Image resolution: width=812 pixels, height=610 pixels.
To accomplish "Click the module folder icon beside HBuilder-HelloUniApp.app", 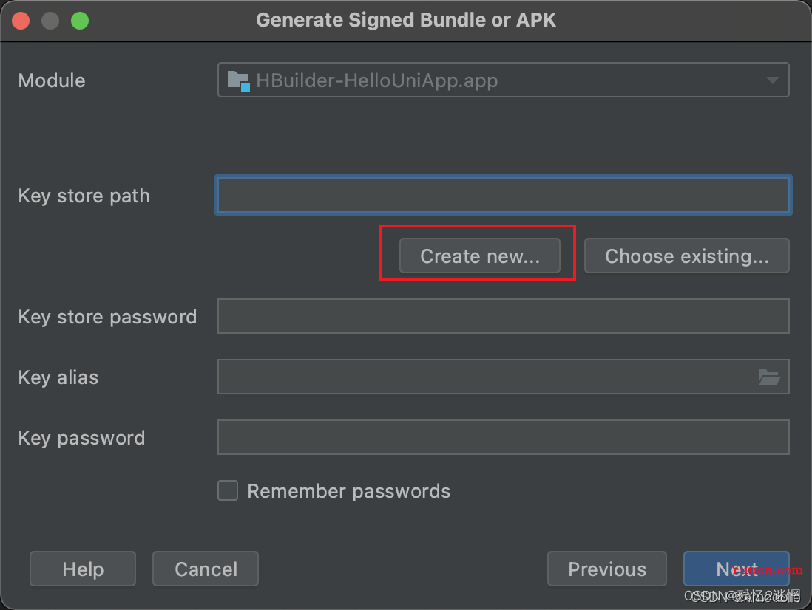I will click(x=239, y=80).
